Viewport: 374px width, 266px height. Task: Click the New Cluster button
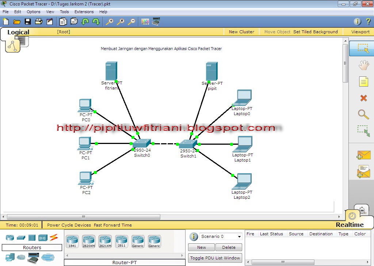tap(241, 32)
